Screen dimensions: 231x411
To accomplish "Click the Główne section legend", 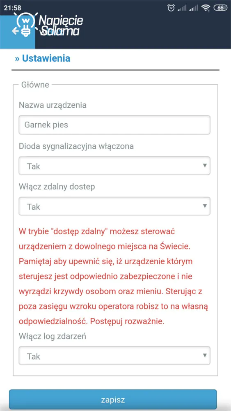I will pos(35,85).
